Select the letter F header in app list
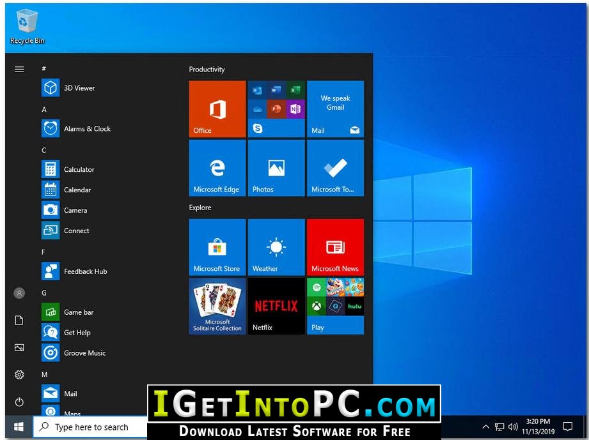589x440 pixels. [43, 252]
